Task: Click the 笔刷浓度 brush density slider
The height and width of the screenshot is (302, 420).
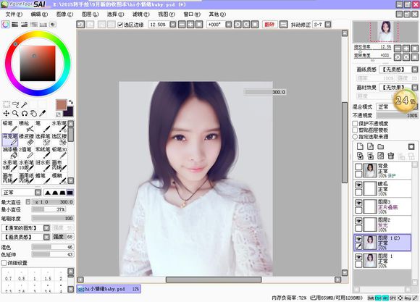Action: click(x=53, y=219)
